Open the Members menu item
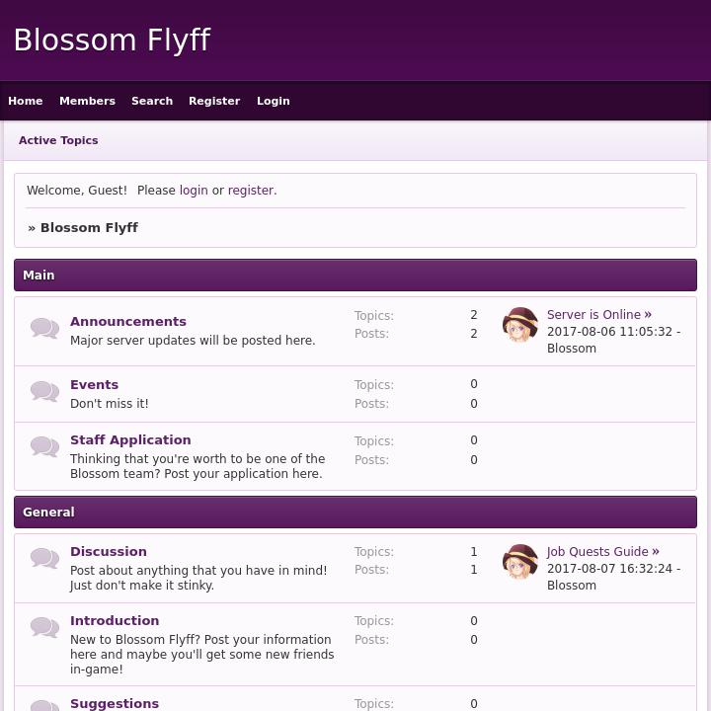Screen dimensions: 711x711 pyautogui.click(x=87, y=101)
